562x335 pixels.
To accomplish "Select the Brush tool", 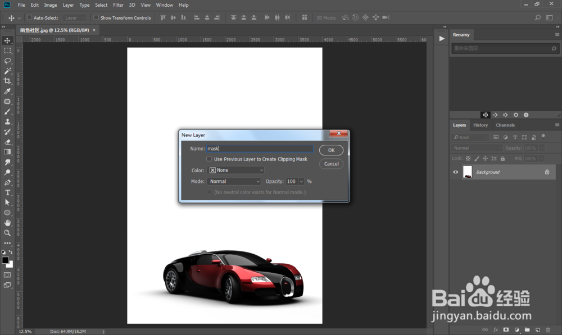I will [x=8, y=112].
